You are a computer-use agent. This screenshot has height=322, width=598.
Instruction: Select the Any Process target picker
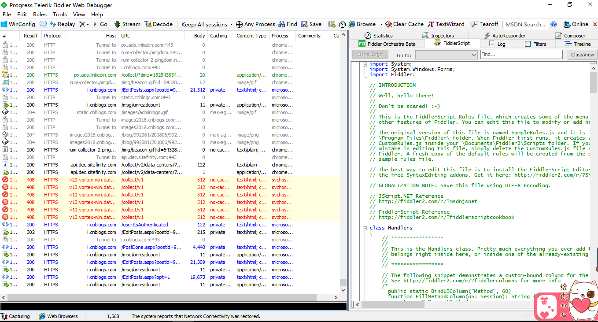(255, 24)
